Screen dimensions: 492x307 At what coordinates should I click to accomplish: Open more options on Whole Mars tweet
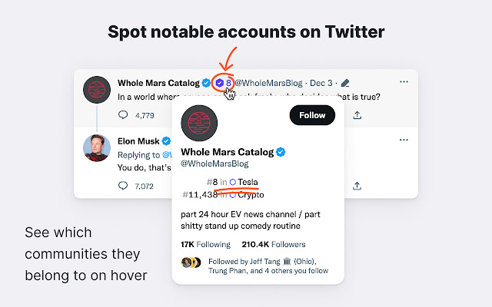404,82
